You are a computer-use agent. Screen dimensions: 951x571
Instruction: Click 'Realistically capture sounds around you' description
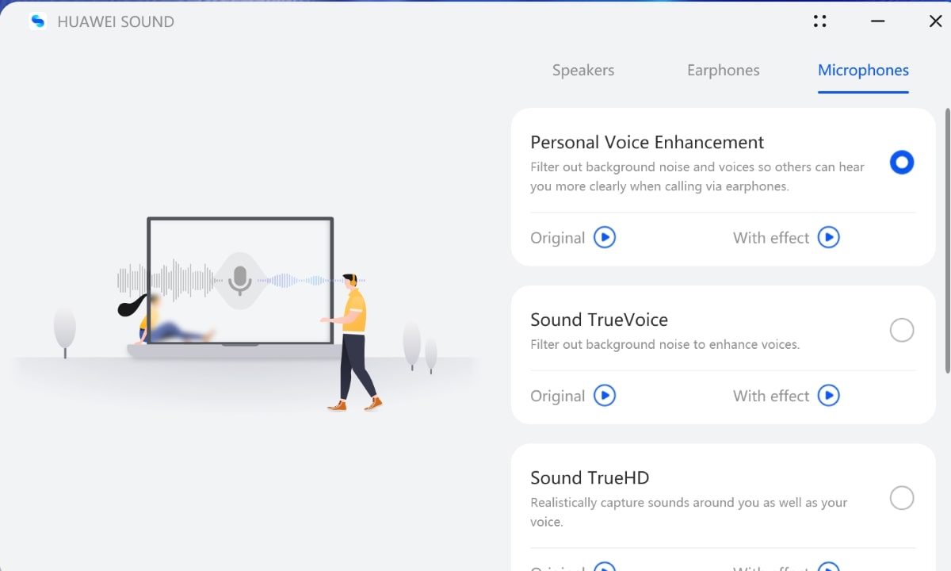(689, 512)
